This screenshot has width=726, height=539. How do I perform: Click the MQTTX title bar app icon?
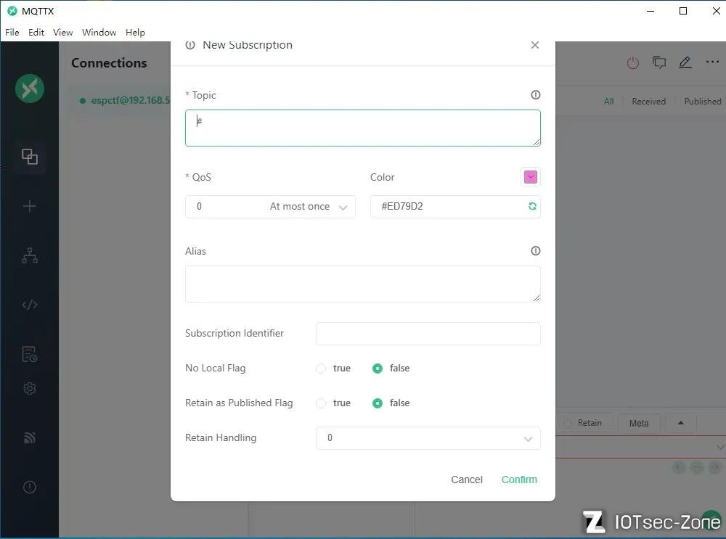point(12,11)
